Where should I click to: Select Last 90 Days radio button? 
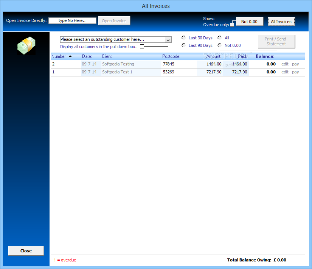[x=184, y=45]
